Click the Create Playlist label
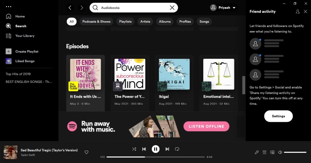 [27, 51]
